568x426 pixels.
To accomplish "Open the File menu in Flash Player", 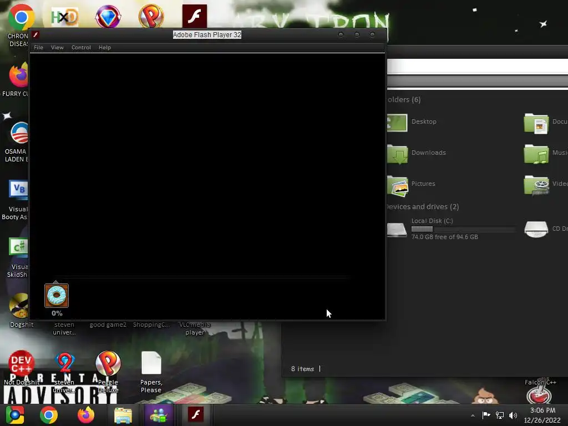I will (38, 48).
